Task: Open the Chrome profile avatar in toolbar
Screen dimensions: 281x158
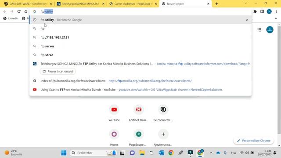Action: click(269, 11)
